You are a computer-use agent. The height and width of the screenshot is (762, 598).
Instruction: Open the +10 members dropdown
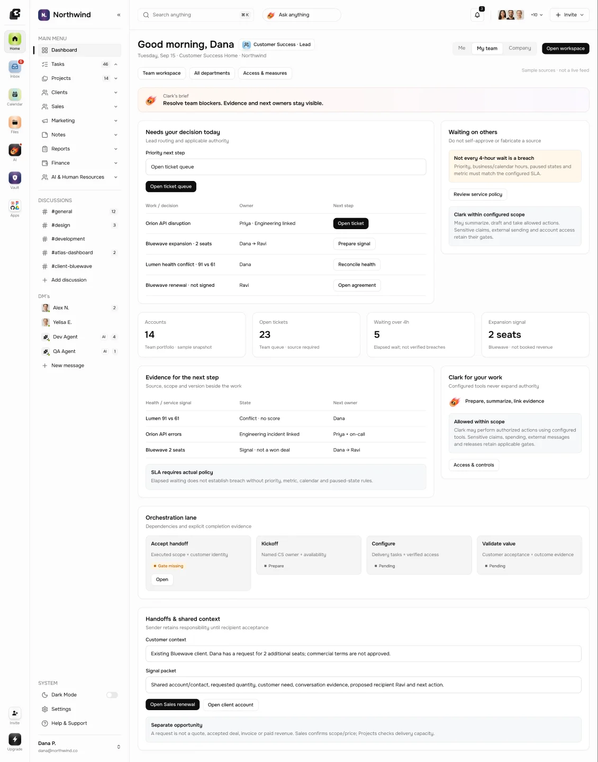537,15
